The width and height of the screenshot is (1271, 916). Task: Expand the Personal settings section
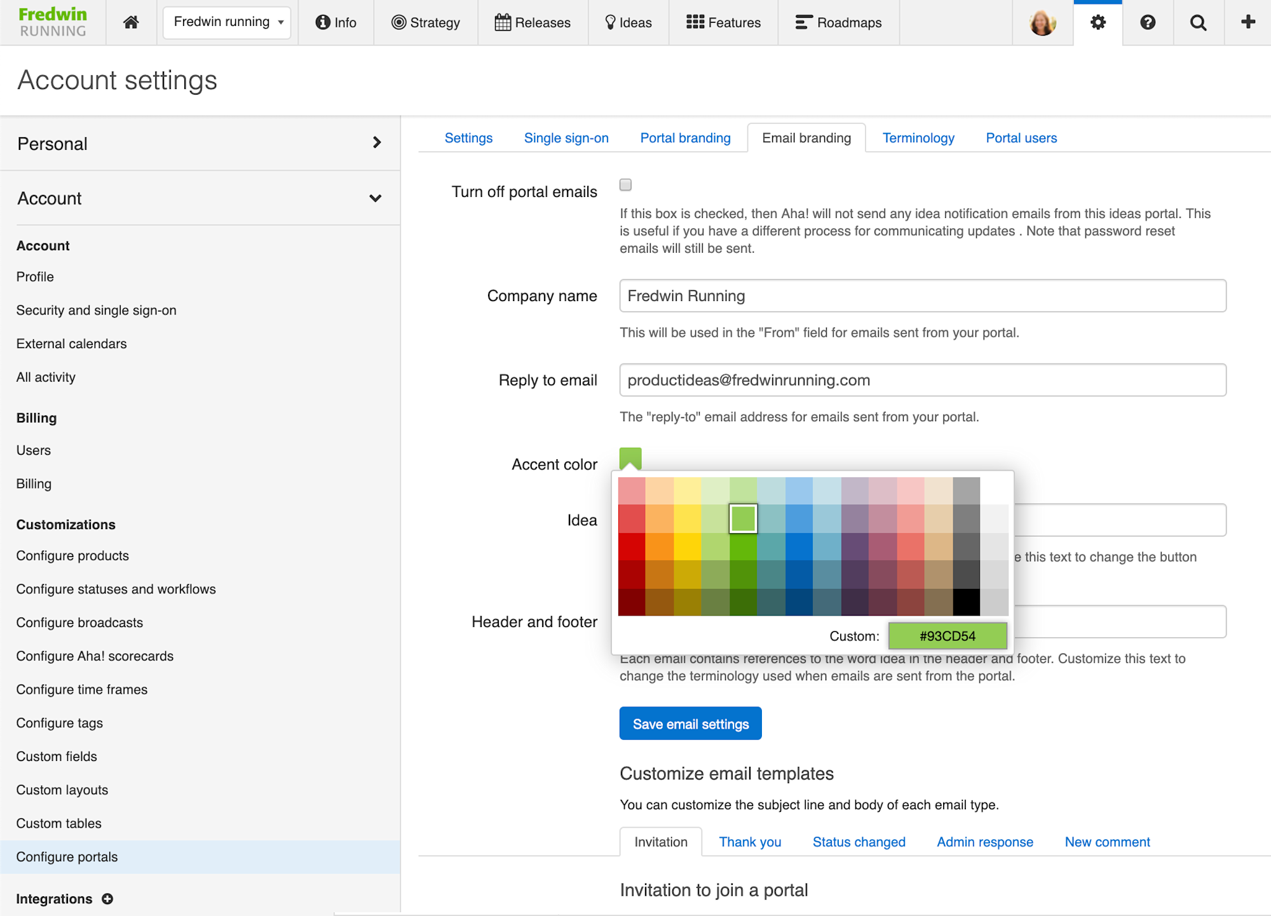tap(376, 143)
